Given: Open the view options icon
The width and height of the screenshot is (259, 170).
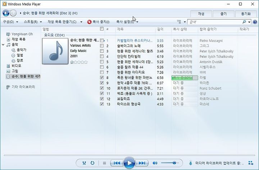Looking at the screenshot, I should click(179, 22).
